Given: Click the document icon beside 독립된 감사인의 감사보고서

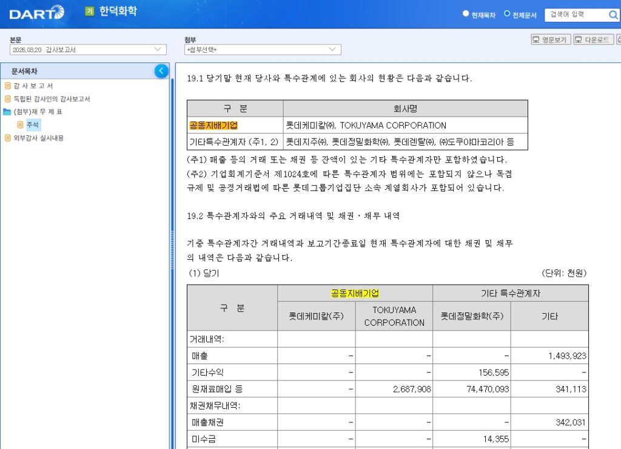Looking at the screenshot, I should point(7,99).
